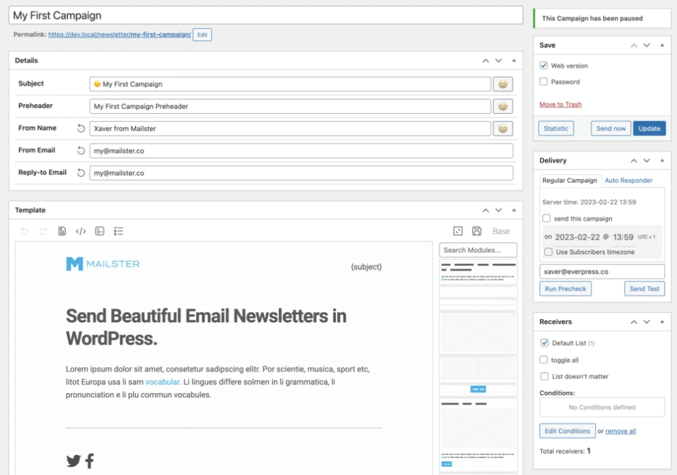This screenshot has width=677, height=475.
Task: Open the HTML code view icon
Action: (x=80, y=231)
